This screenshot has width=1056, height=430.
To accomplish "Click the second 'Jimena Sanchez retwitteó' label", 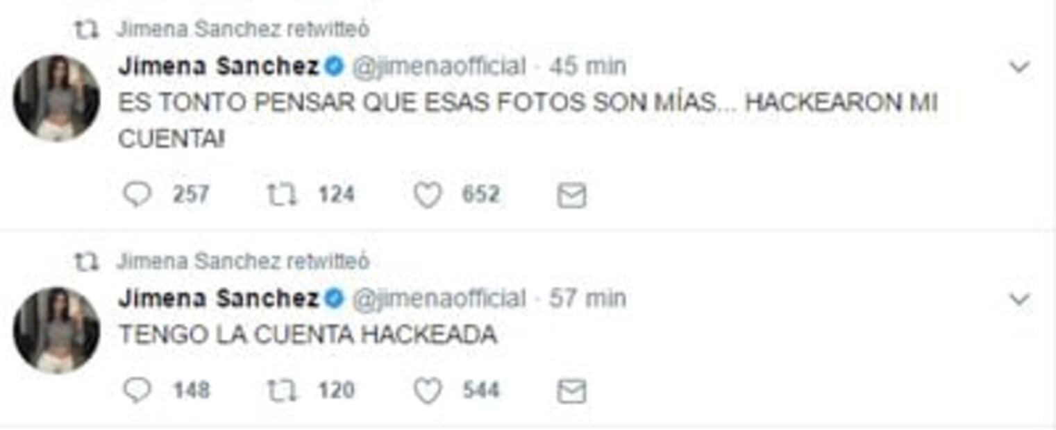I will pos(242,261).
